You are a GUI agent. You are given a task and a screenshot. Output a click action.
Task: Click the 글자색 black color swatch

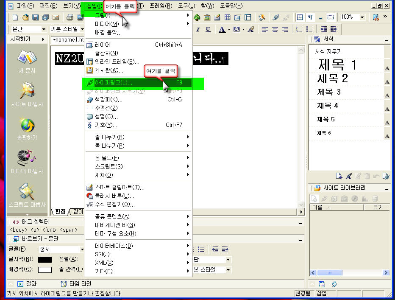(45, 260)
